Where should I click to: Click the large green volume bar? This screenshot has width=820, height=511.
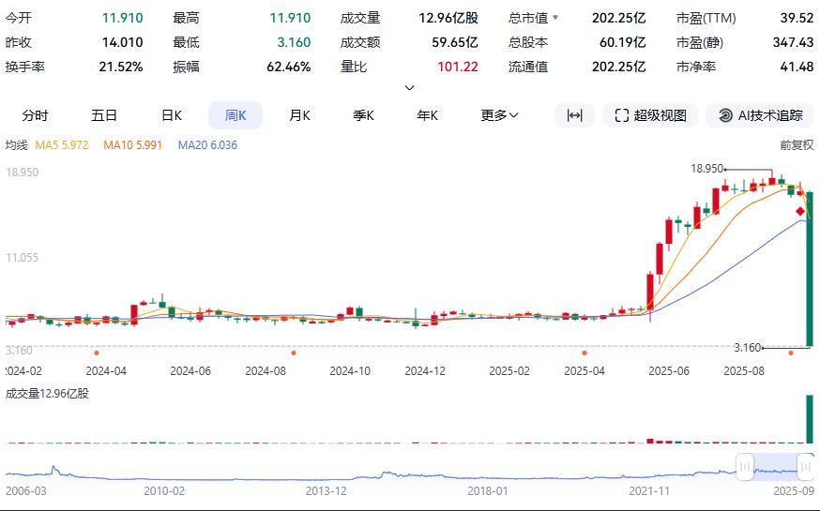click(809, 419)
